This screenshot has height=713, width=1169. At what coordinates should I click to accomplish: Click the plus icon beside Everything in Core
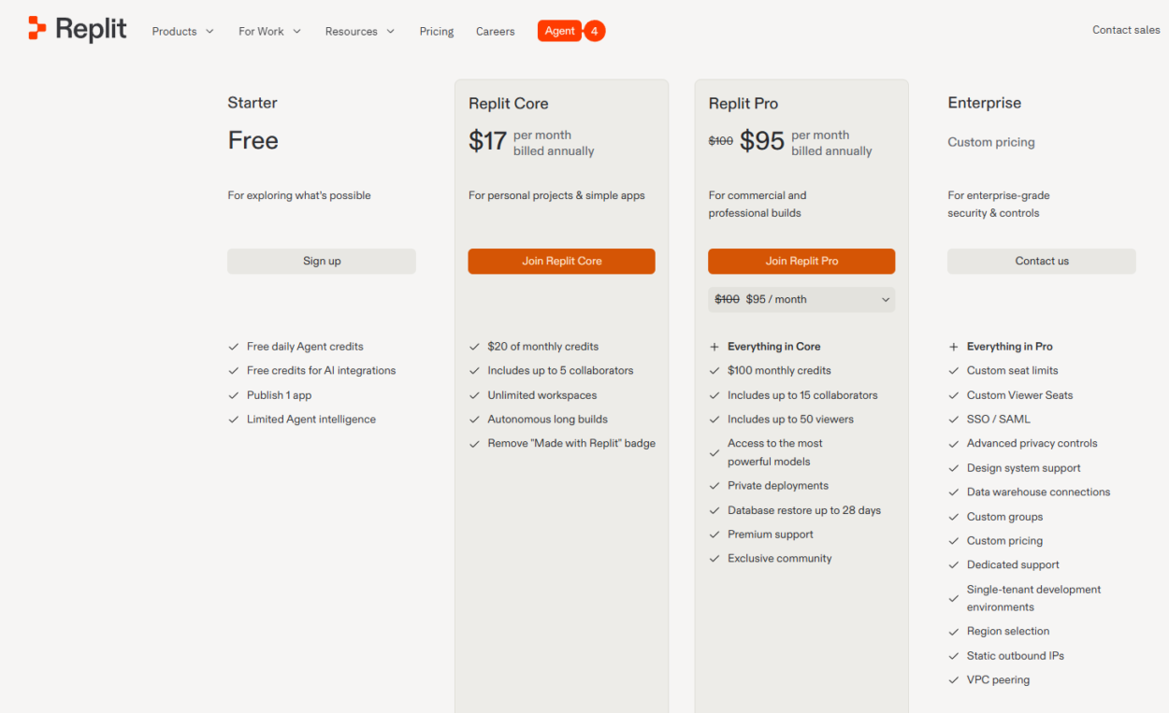(x=715, y=347)
